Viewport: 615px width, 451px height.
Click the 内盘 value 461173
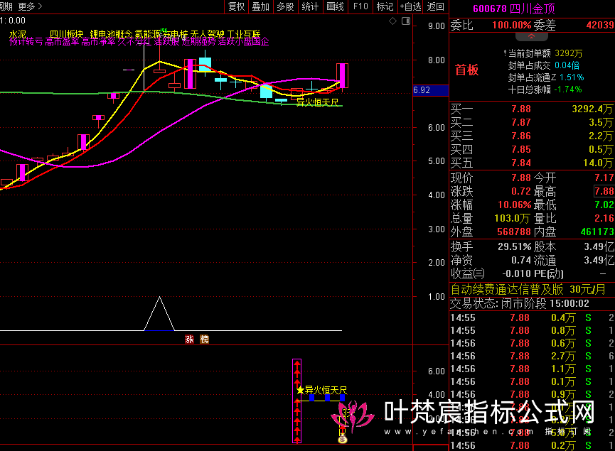tap(597, 232)
